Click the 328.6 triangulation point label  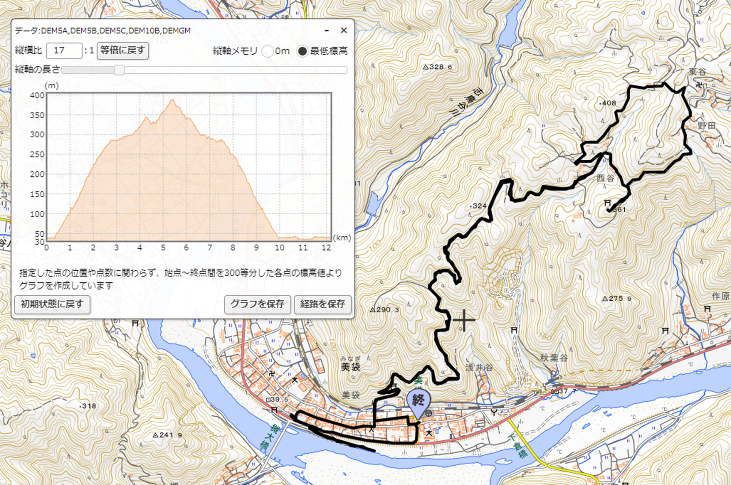point(438,67)
